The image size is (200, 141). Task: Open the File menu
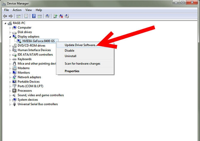click(7, 10)
